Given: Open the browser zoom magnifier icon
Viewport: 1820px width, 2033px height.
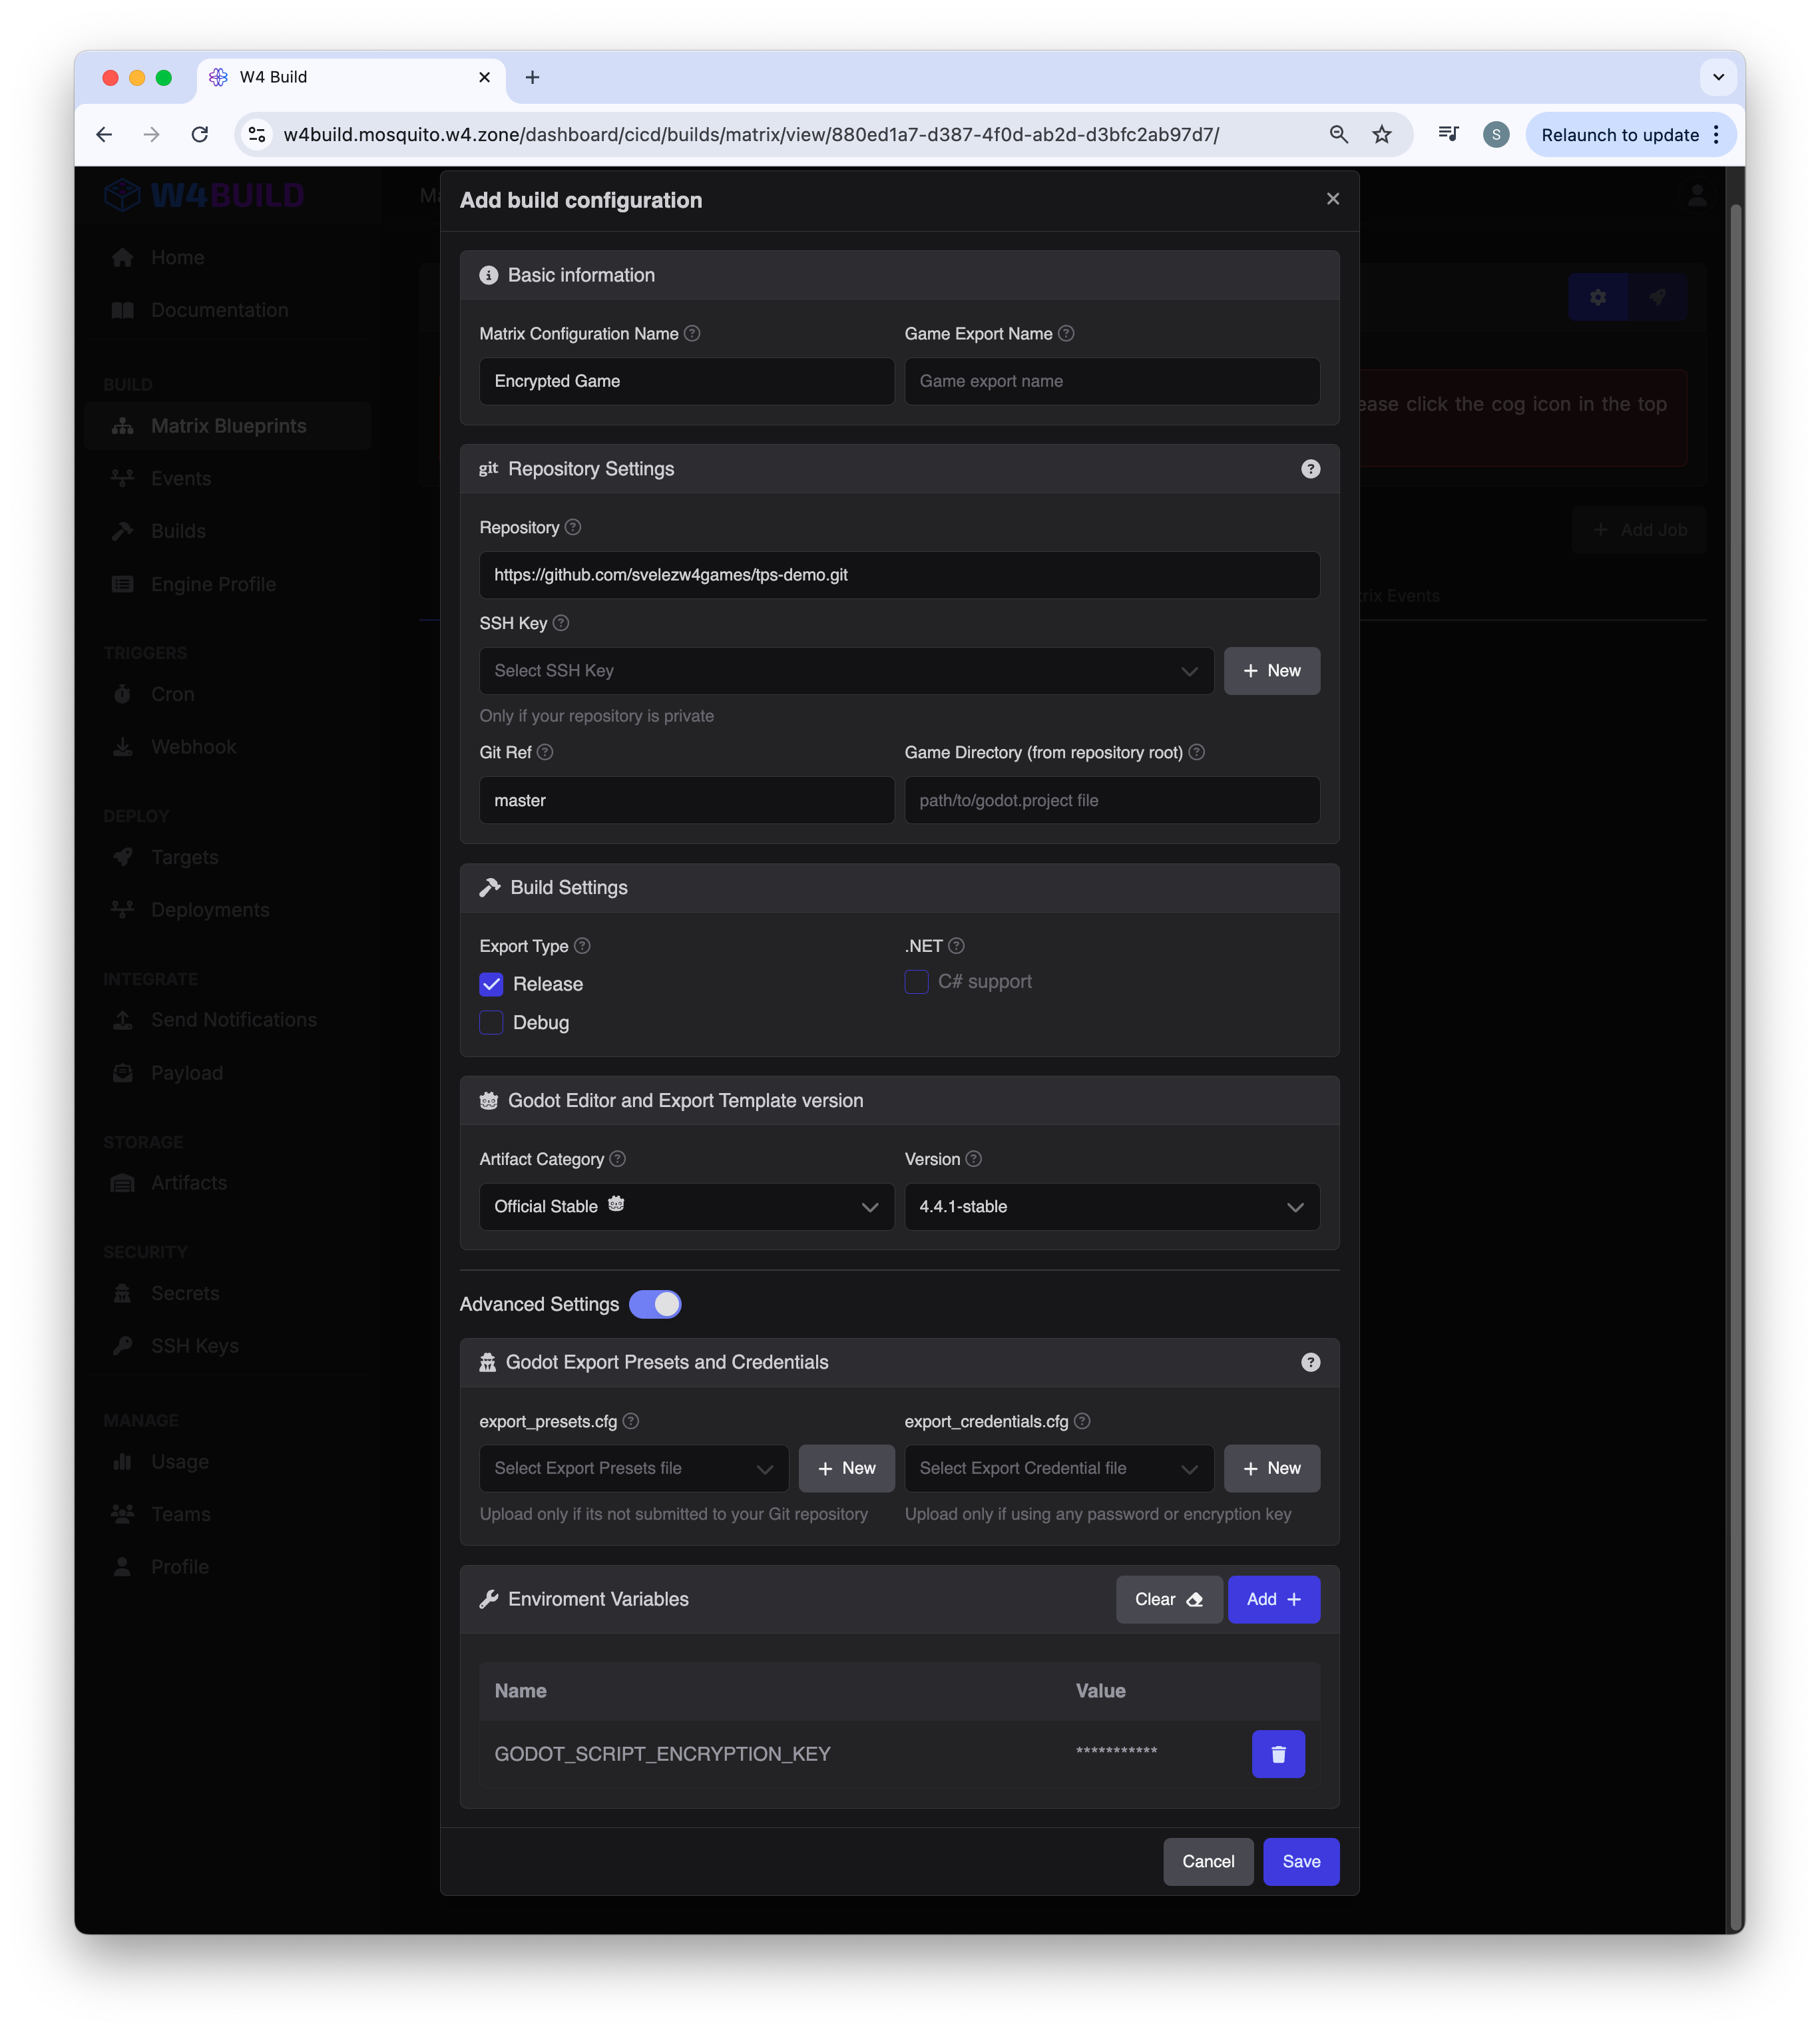Looking at the screenshot, I should click(x=1338, y=134).
